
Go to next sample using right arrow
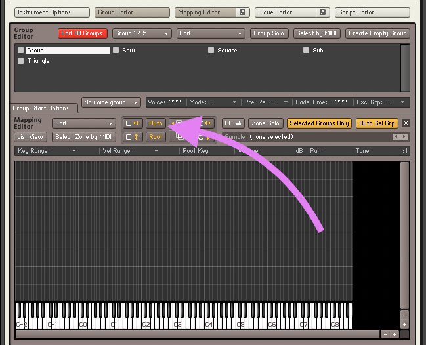(x=403, y=137)
